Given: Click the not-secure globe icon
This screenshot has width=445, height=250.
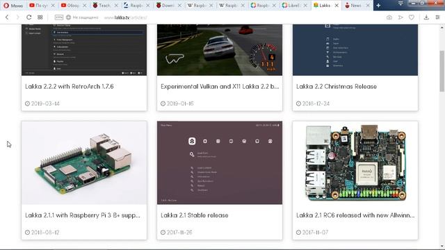Looking at the screenshot, I should (x=68, y=17).
